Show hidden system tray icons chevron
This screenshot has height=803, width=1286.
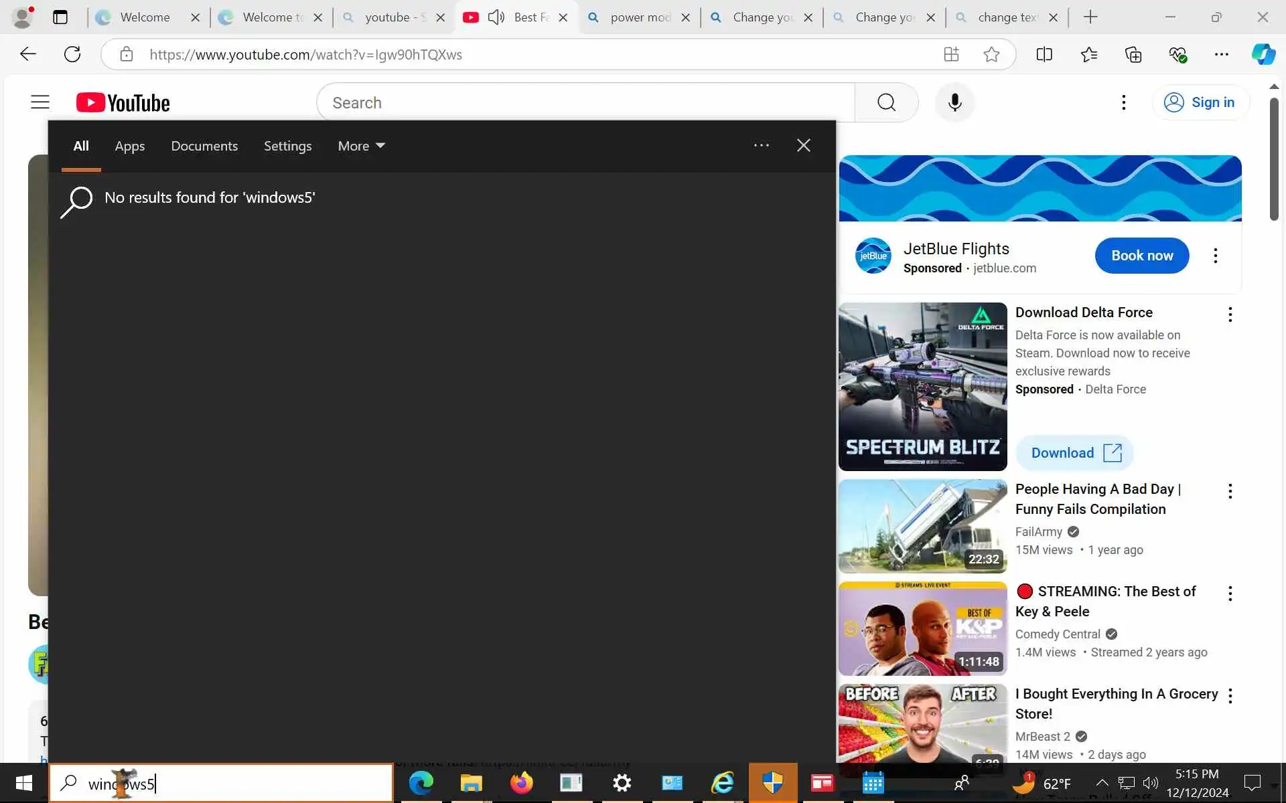[1101, 783]
